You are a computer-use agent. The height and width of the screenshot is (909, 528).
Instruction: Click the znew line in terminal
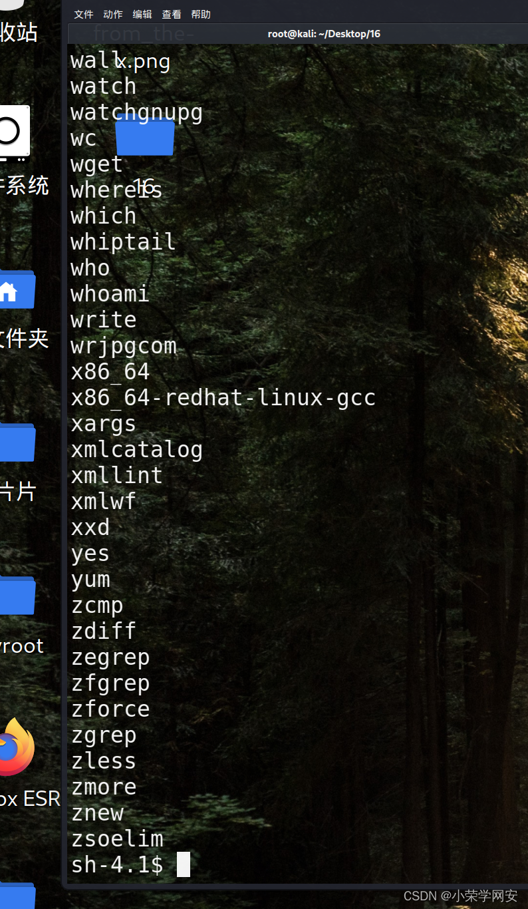pos(96,813)
